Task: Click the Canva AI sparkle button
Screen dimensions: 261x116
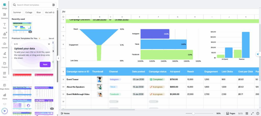Action: [5, 111]
